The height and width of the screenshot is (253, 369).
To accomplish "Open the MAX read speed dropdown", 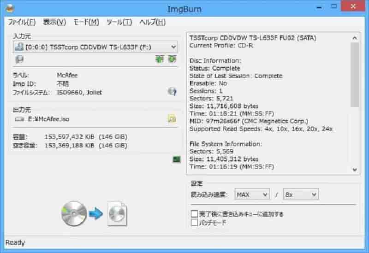I will coord(252,194).
